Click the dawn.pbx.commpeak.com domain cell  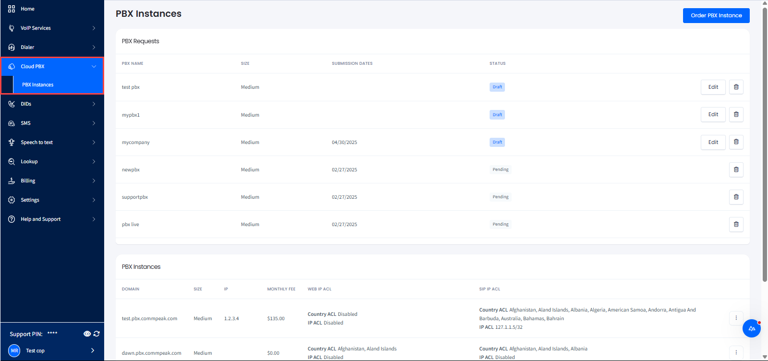pos(152,353)
